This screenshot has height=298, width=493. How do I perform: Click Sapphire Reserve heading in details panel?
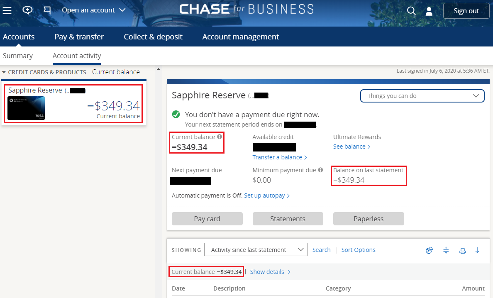pos(208,95)
